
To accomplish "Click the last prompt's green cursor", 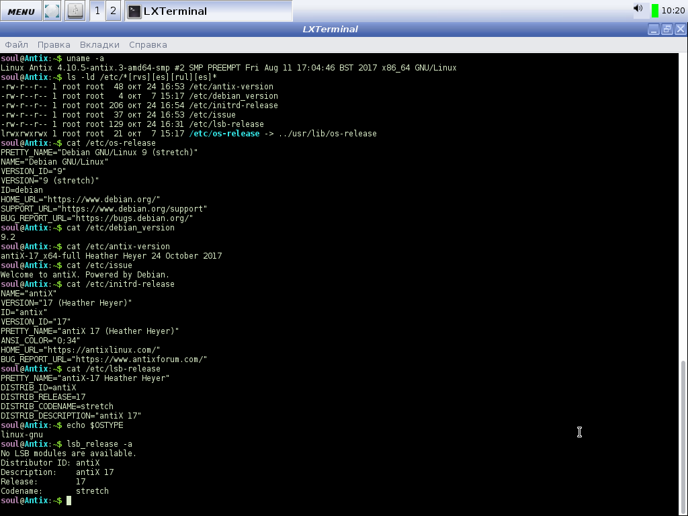I will [x=69, y=501].
